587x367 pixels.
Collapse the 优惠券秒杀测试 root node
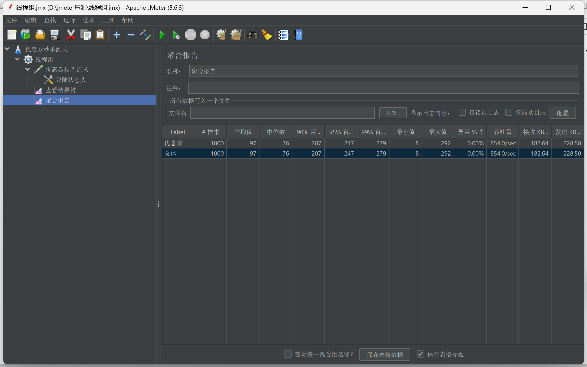7,49
